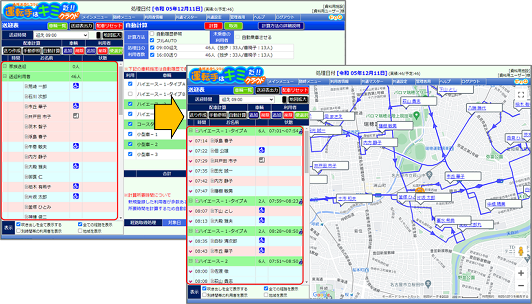This screenshot has height=304, width=532.
Task: Collapse the ハイエース-1-タイプA 07:01~07:54 group
Action: click(x=191, y=131)
